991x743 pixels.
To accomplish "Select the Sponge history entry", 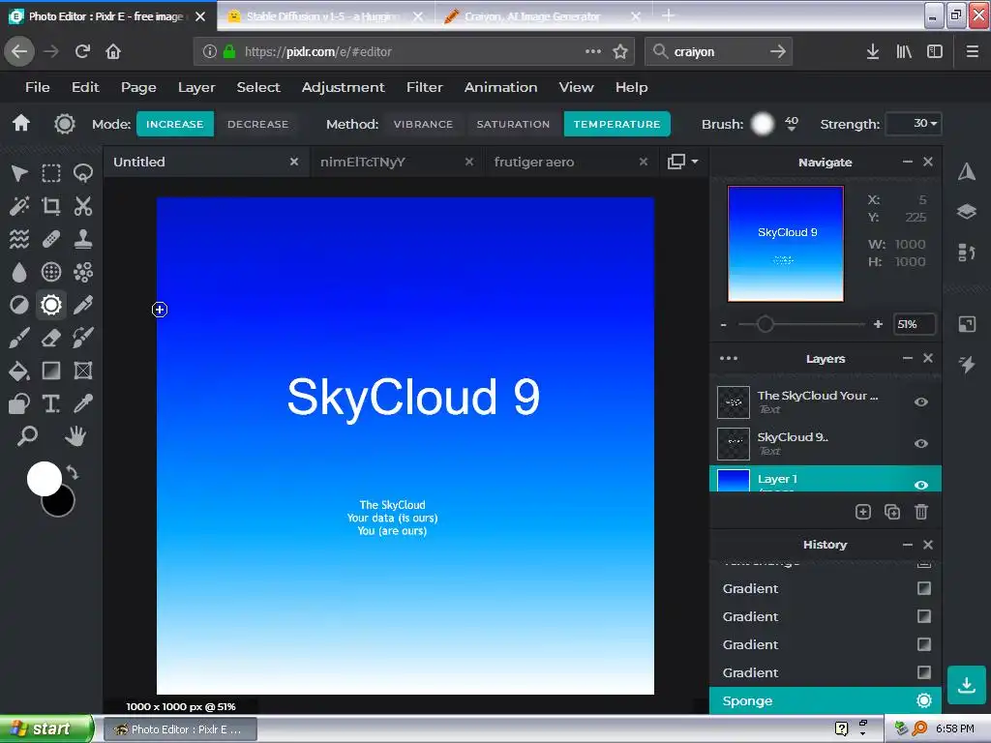I will (x=826, y=700).
